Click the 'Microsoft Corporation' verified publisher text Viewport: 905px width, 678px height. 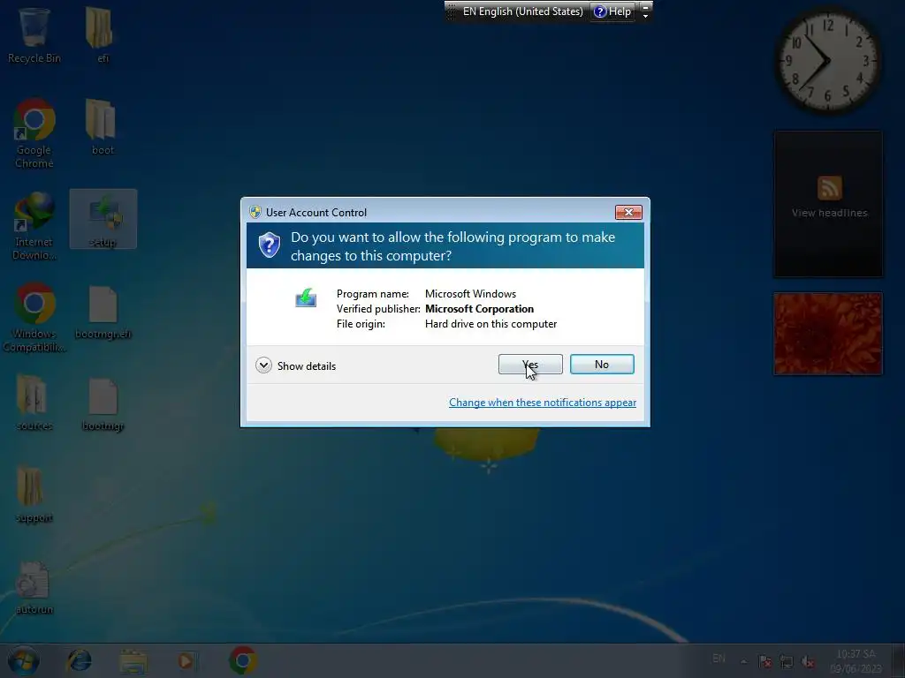479,309
